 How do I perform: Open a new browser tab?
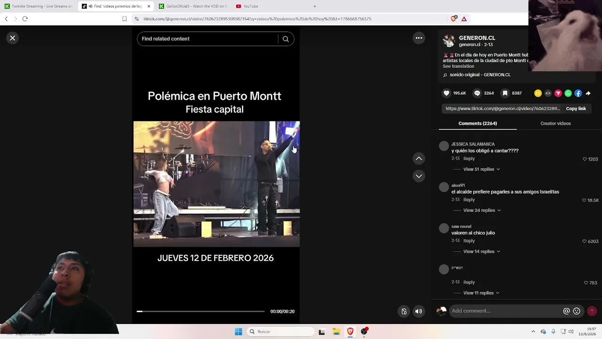coord(315,6)
